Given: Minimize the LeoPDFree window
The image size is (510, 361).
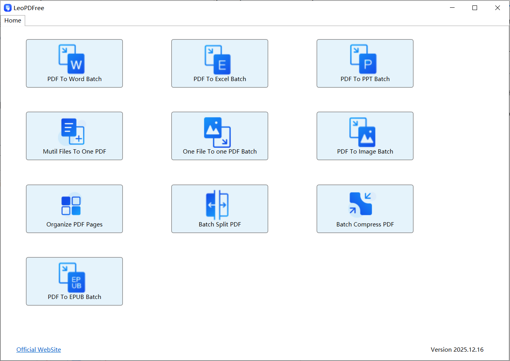Looking at the screenshot, I should pyautogui.click(x=452, y=7).
